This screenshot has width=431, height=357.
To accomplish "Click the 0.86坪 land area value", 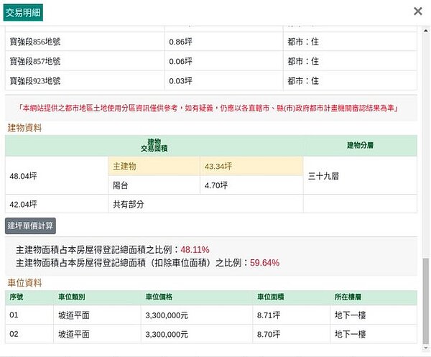I will pos(180,42).
